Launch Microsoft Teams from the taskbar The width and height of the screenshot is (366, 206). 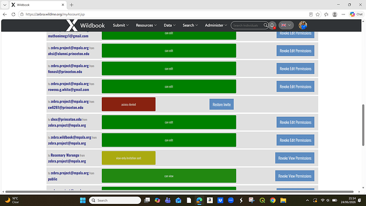coord(168,200)
